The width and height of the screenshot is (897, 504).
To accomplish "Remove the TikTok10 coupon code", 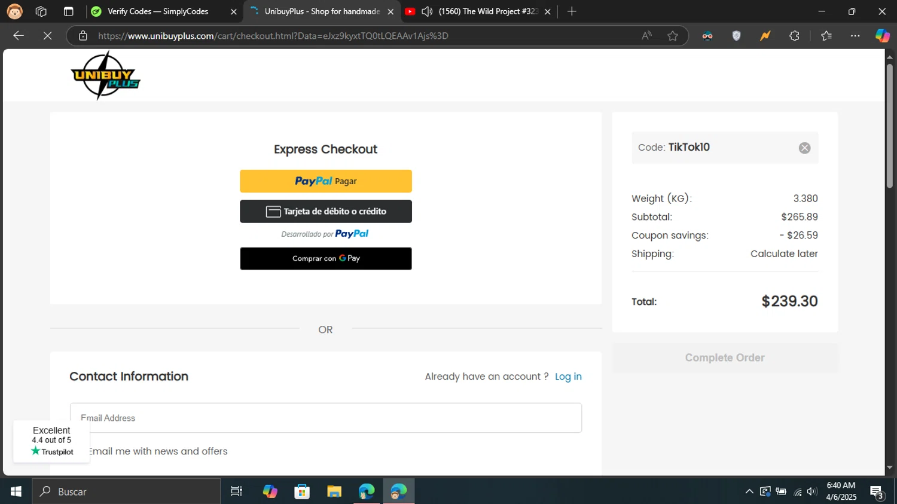I will [804, 148].
